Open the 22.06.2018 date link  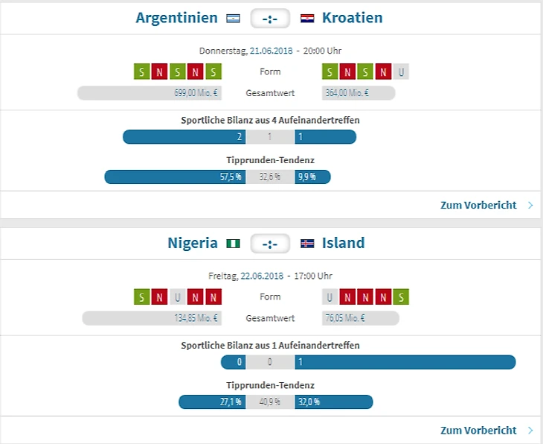tap(262, 276)
